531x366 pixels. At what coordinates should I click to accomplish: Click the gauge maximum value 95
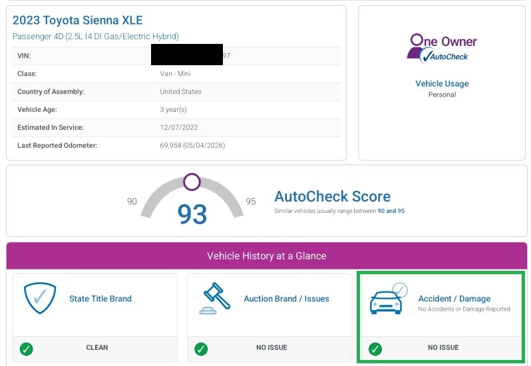[x=251, y=202]
